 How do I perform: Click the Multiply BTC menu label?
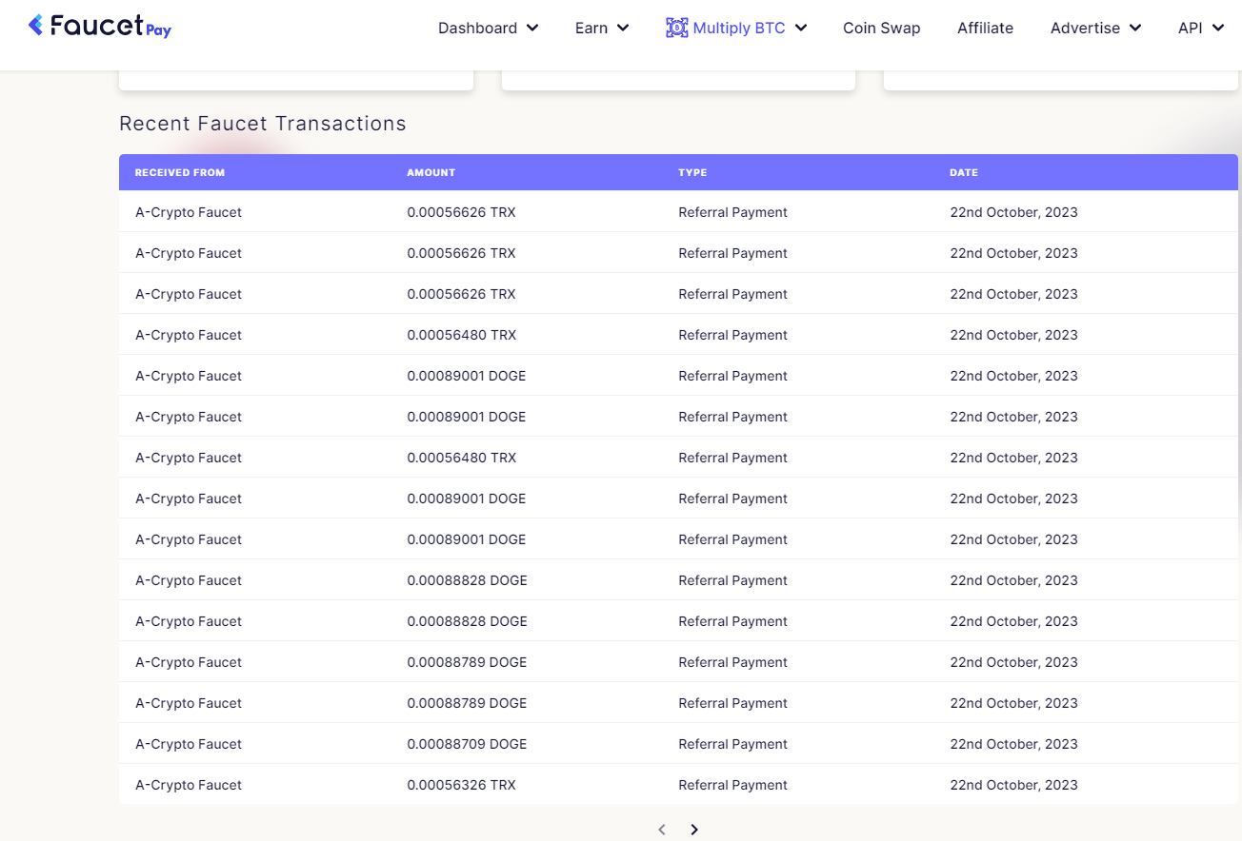pos(739,28)
